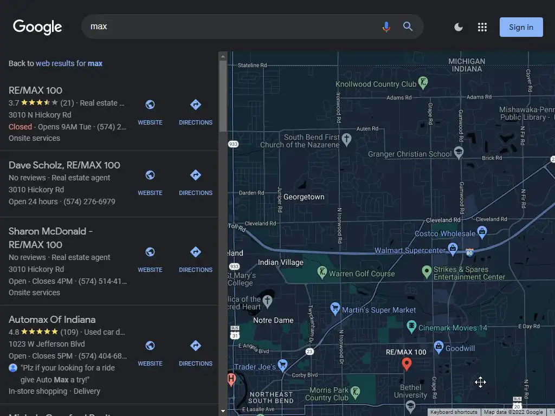Open Keyboard shortcuts on the map

pos(454,412)
